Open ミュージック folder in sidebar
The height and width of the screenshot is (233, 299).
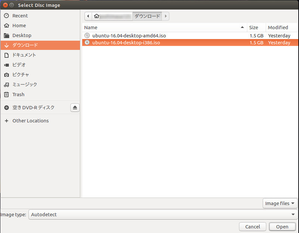(40, 85)
